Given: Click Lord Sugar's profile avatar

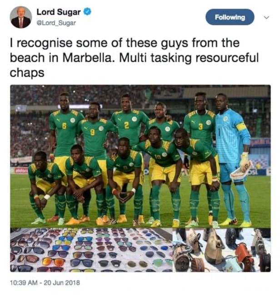Looking at the screenshot, I should pos(21,17).
